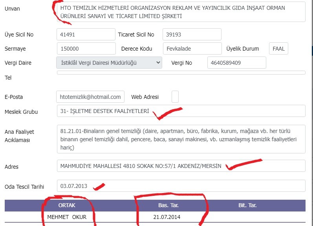The height and width of the screenshot is (226, 313).
Task: Focus the E-Posta field htotemizlik@hotmail.com
Action: coord(90,97)
